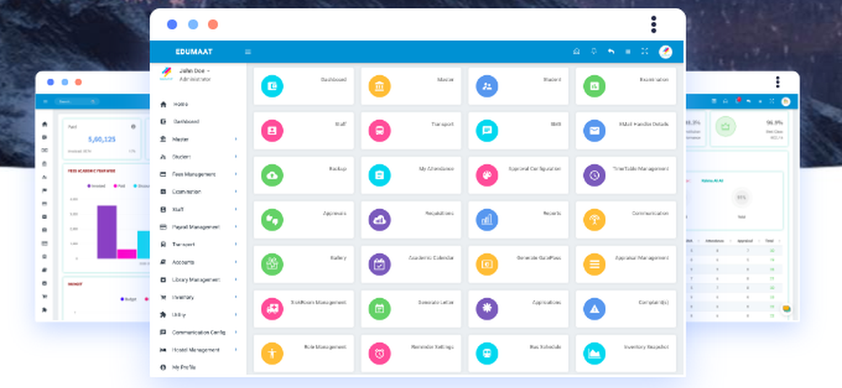This screenshot has height=388, width=842.
Task: Toggle sidebar with hamburger icon beside EDUMAAT
Action: [248, 52]
